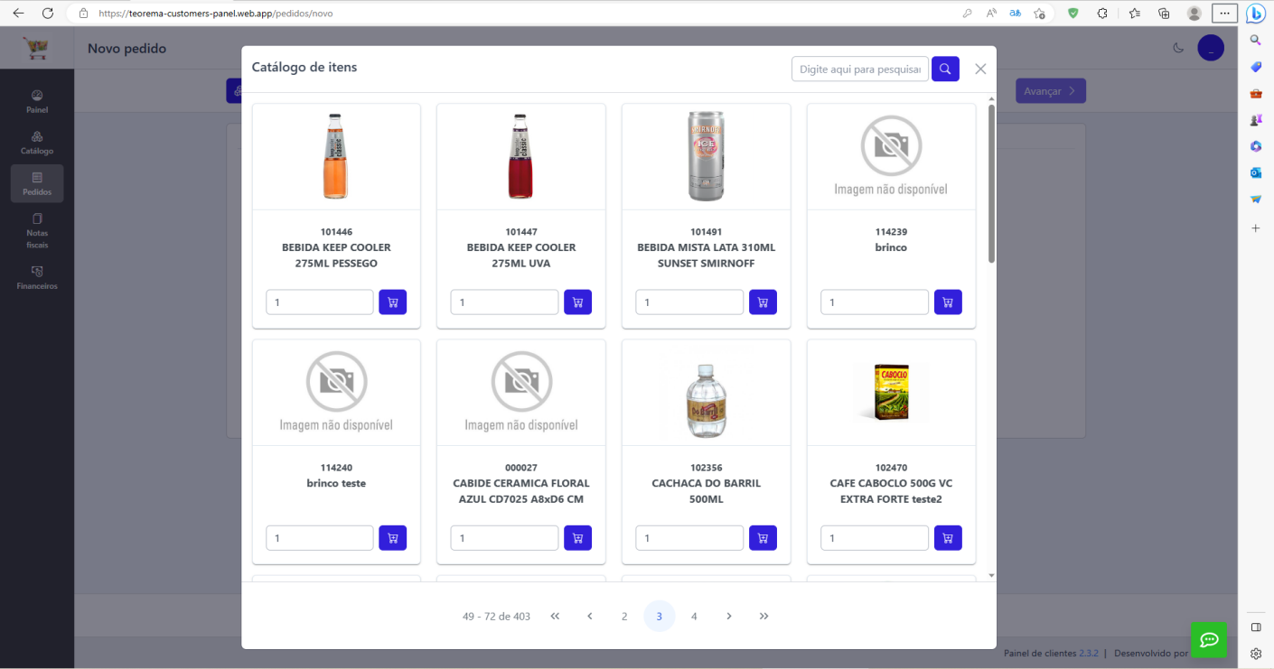Open browser Settings and more menu
1274x669 pixels.
1224,14
